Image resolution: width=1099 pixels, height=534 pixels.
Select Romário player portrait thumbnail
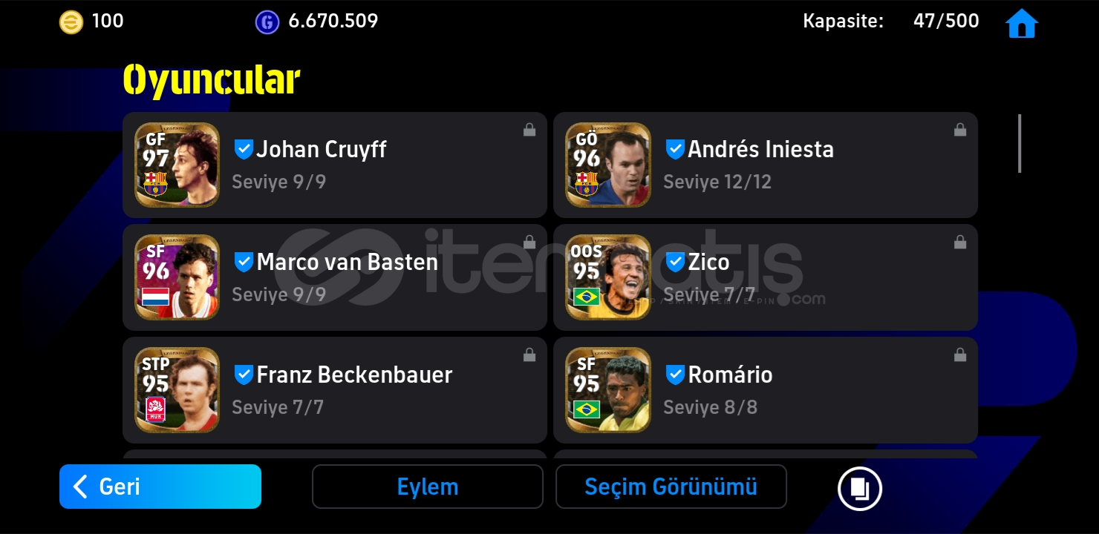(608, 390)
